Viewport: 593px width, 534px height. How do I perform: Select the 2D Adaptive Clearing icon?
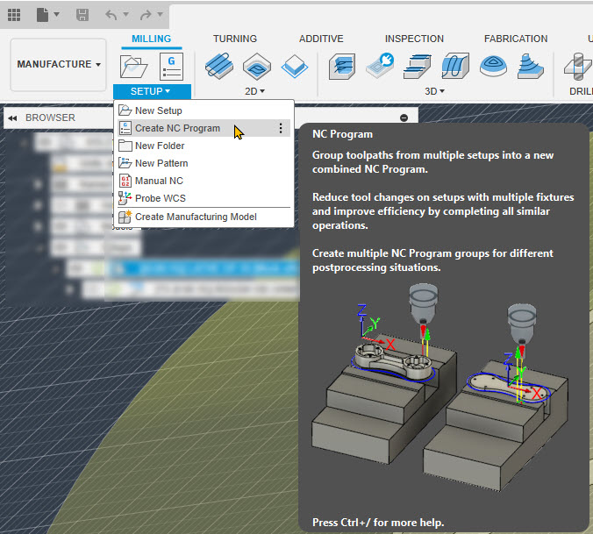[219, 66]
